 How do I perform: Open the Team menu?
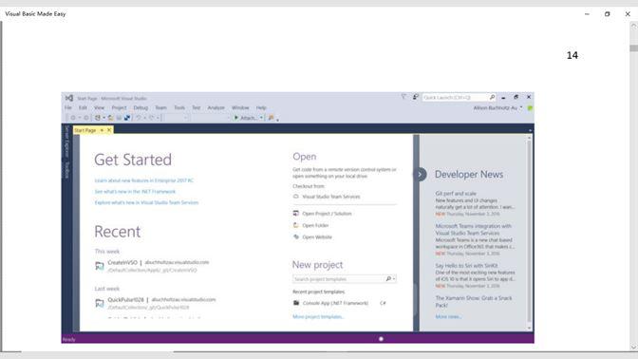point(160,107)
